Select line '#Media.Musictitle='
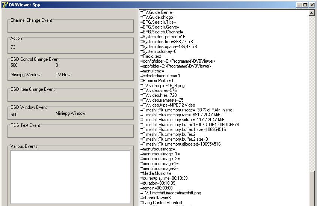Screen dimensions: 317x206 [x=157, y=173]
